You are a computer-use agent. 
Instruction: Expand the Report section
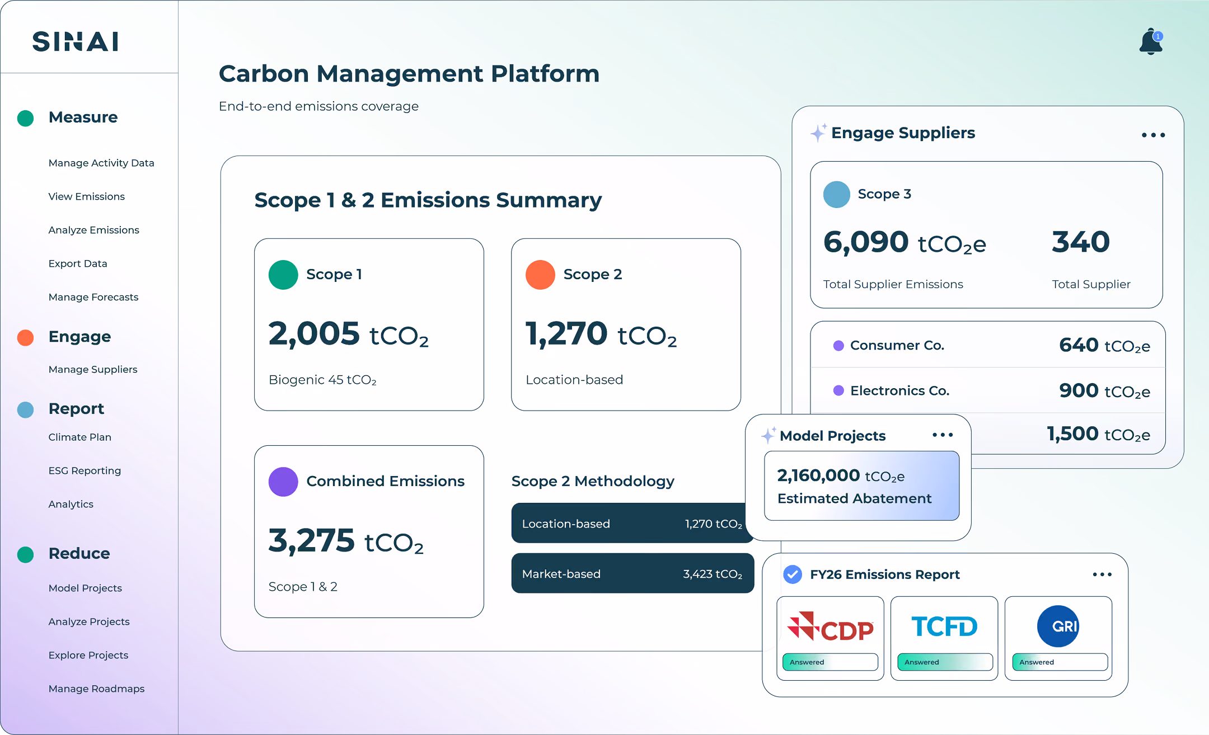click(76, 409)
